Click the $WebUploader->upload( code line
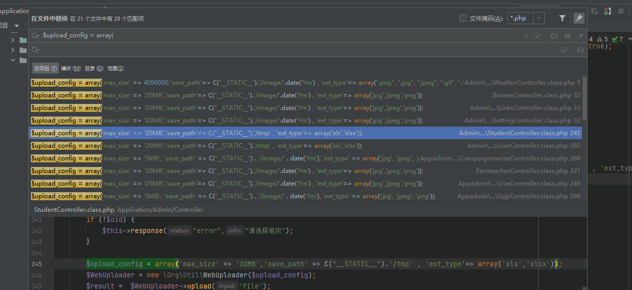 click(x=178, y=286)
